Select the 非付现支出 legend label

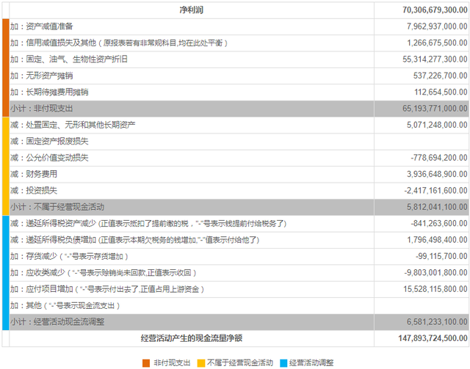172,363
